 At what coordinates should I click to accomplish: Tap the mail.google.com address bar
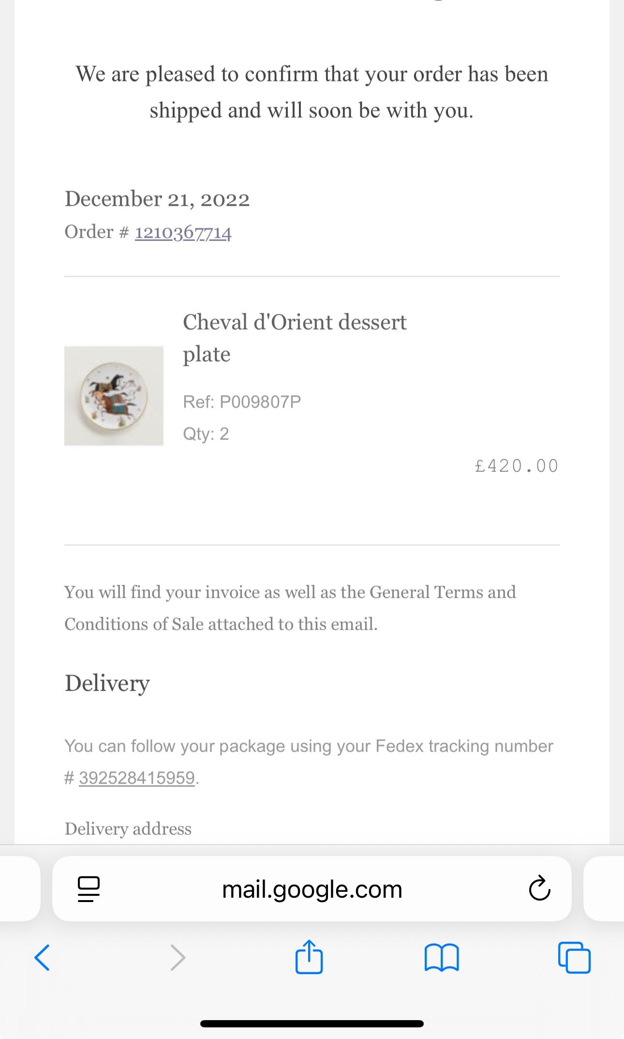tap(312, 889)
